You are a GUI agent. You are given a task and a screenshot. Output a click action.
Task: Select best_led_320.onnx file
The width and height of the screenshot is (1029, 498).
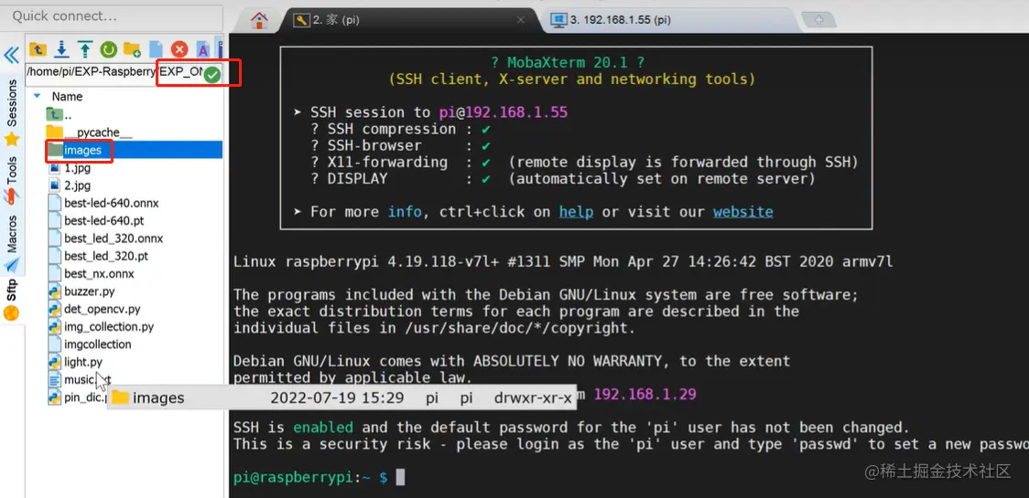[114, 238]
